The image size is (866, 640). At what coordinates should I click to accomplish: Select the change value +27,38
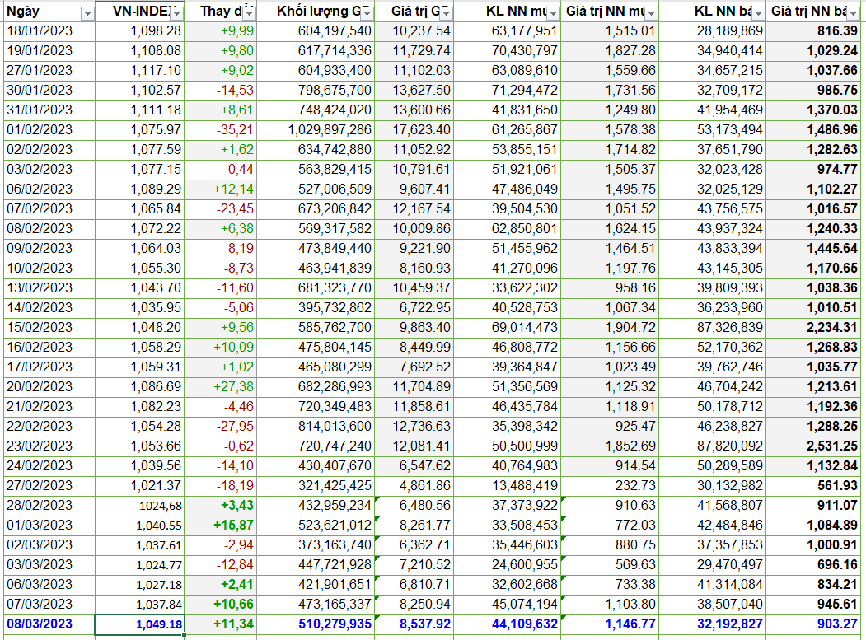(220, 386)
